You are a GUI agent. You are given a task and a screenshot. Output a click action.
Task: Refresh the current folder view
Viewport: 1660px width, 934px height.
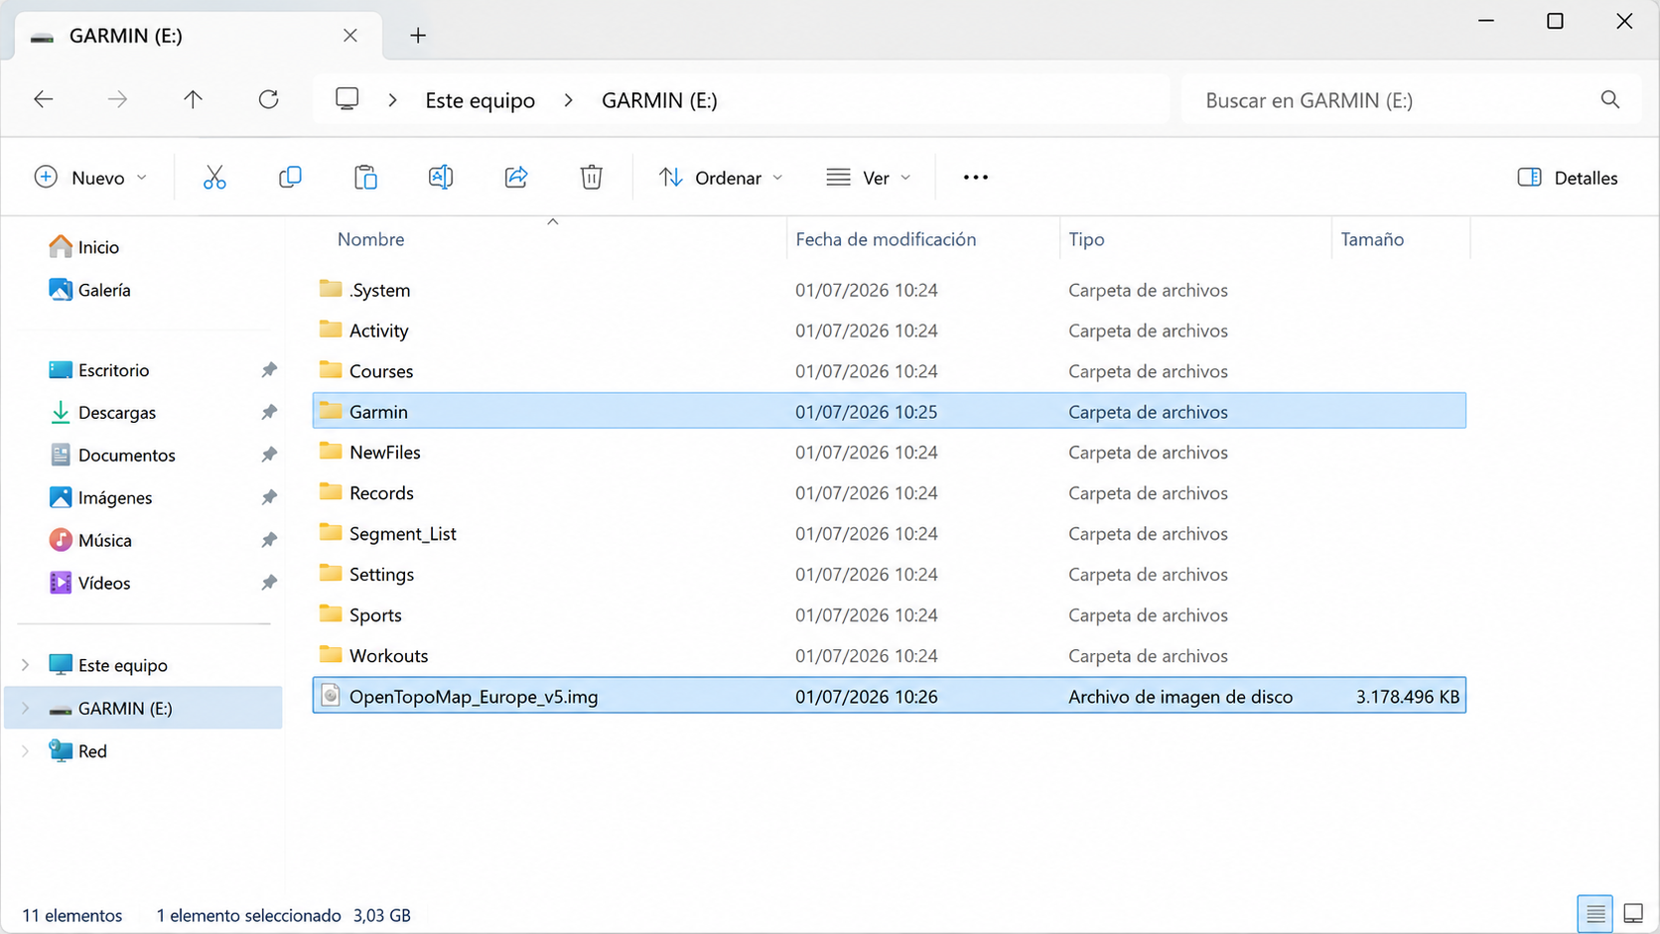(268, 99)
